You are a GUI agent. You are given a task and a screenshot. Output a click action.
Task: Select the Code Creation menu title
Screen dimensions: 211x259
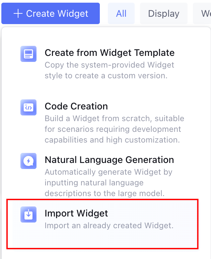click(76, 106)
